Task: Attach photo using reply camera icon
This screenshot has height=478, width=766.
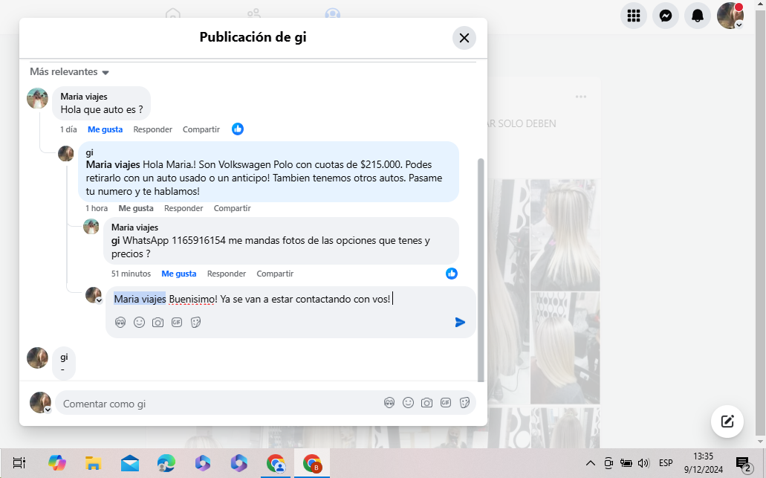Action: click(x=158, y=322)
